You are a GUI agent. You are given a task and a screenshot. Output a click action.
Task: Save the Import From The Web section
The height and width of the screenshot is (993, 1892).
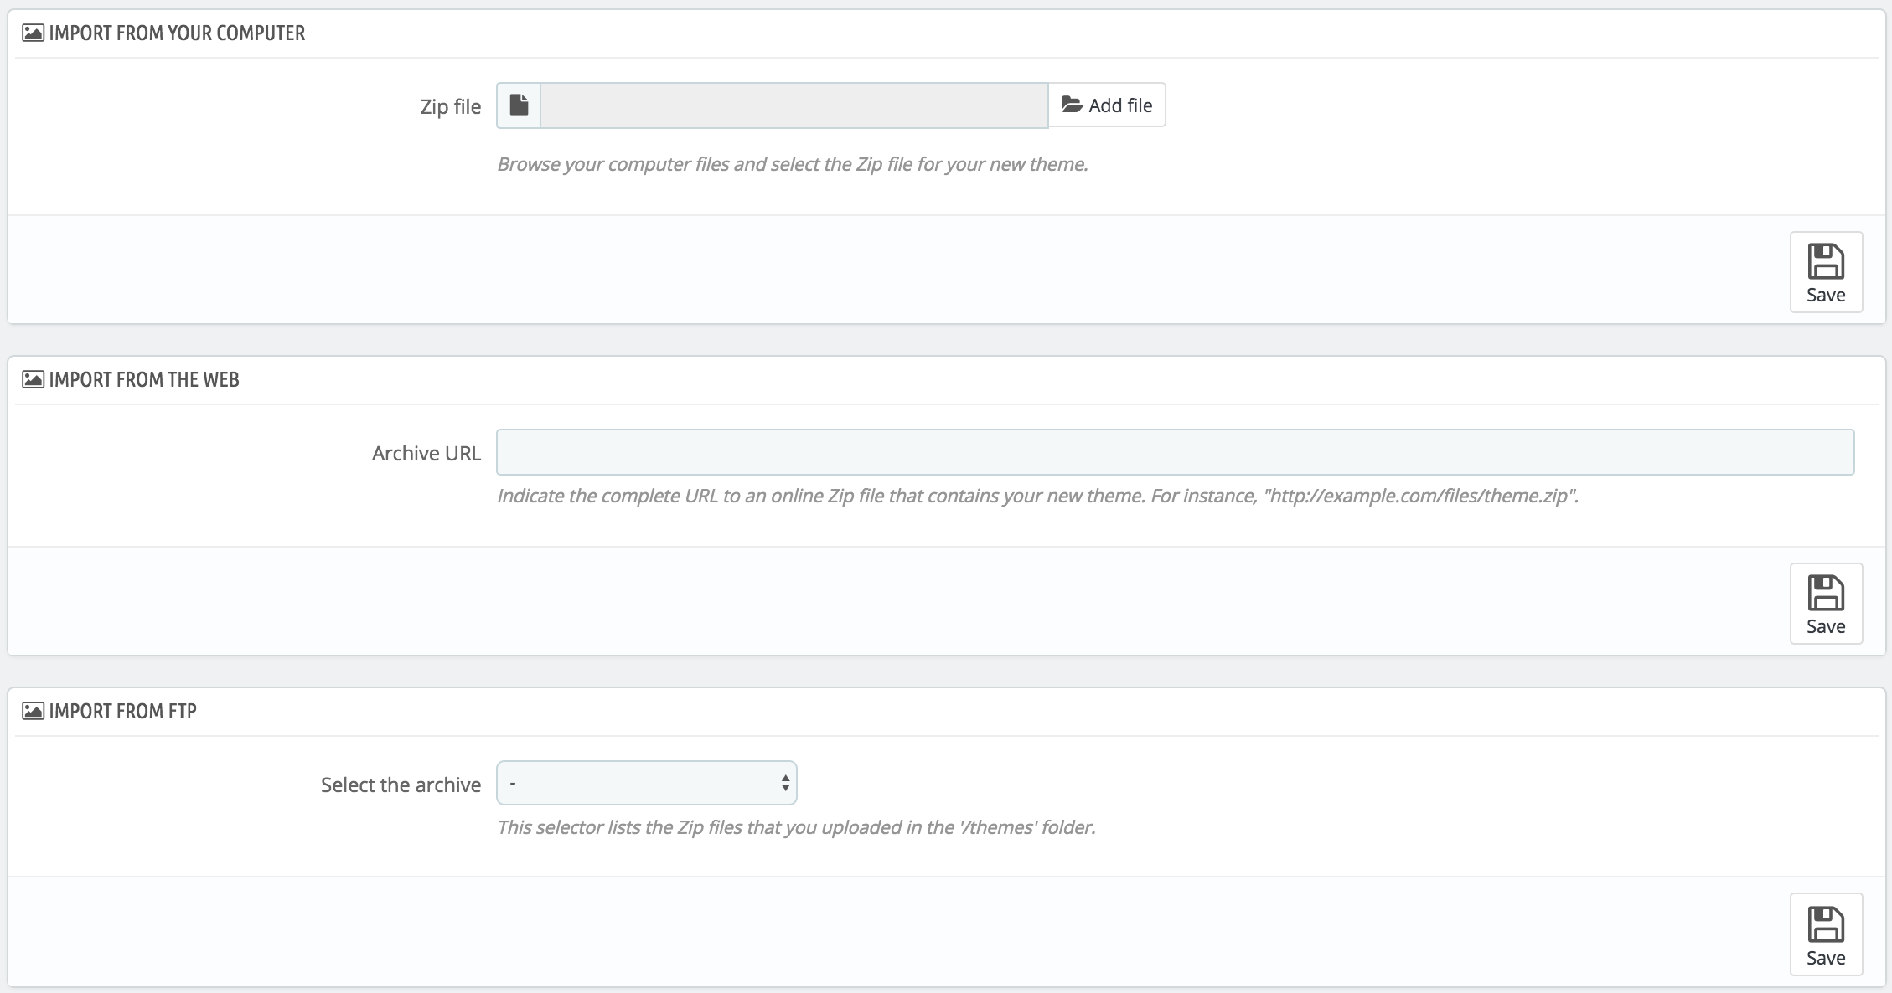[x=1826, y=604]
